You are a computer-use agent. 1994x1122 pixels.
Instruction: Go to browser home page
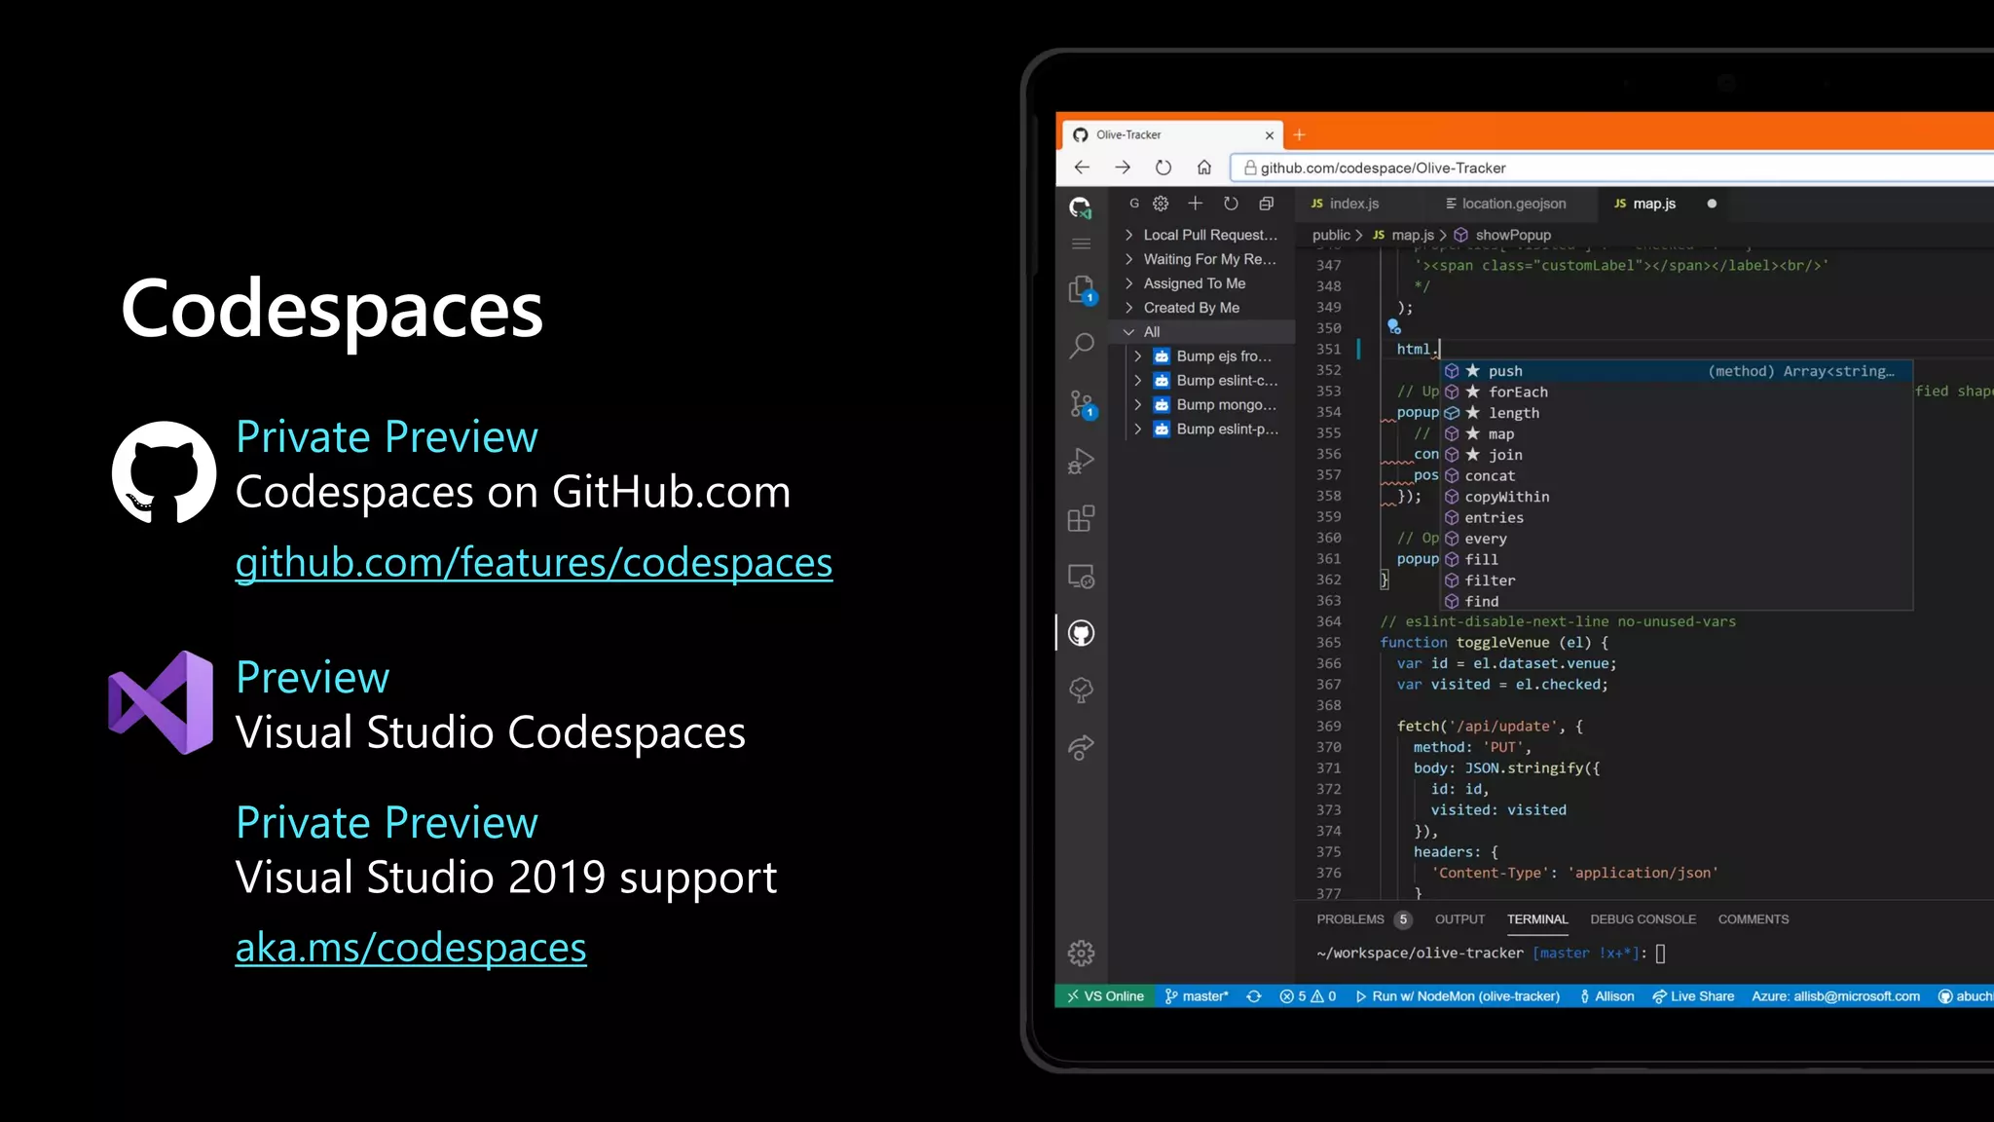tap(1204, 168)
